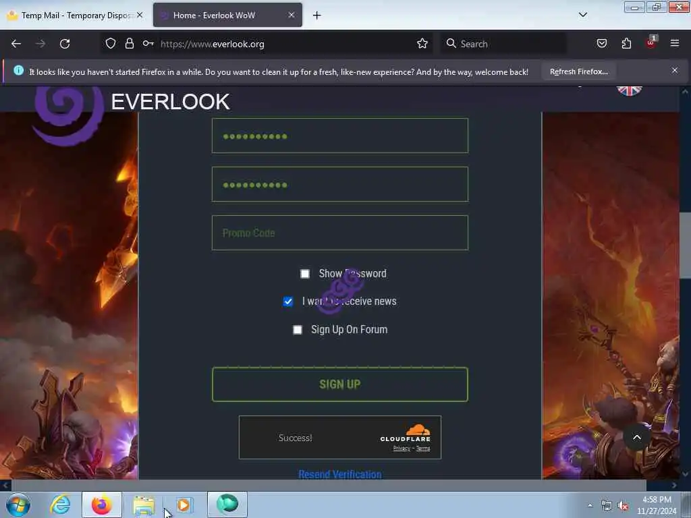Tick the Show Password checkbox
The height and width of the screenshot is (518, 691).
[305, 274]
